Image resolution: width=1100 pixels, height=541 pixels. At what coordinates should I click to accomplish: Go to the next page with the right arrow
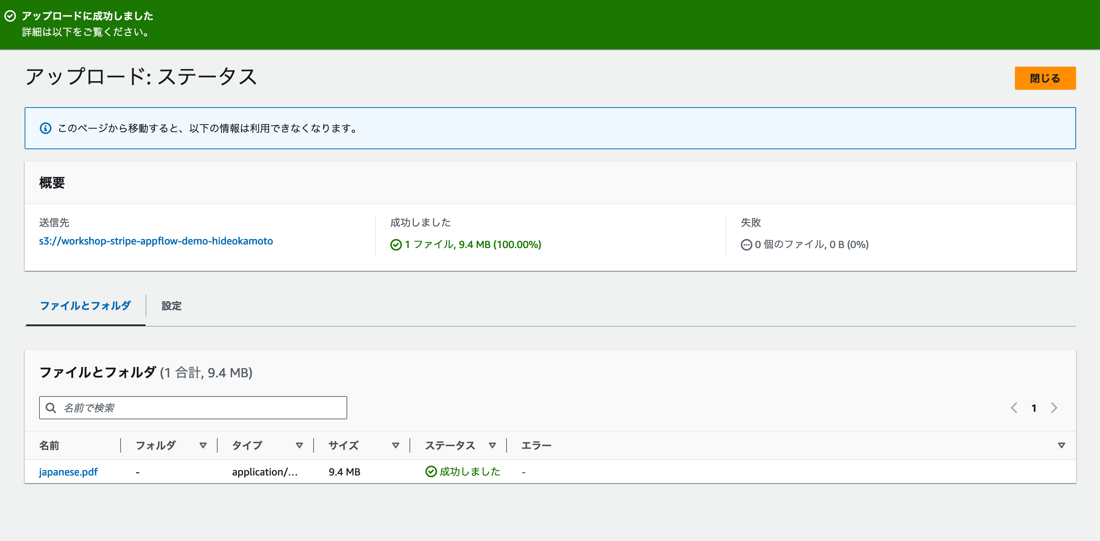(1054, 408)
